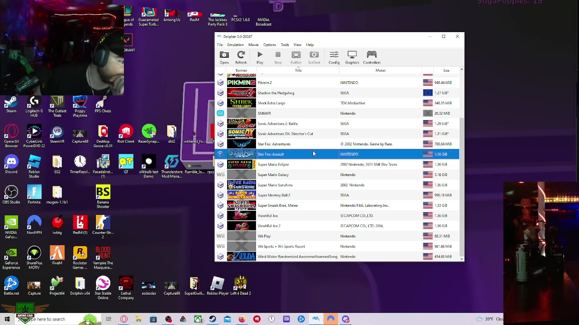Select Sonic Adventure DX: Director's Cut
The image size is (579, 325).
pyautogui.click(x=337, y=134)
